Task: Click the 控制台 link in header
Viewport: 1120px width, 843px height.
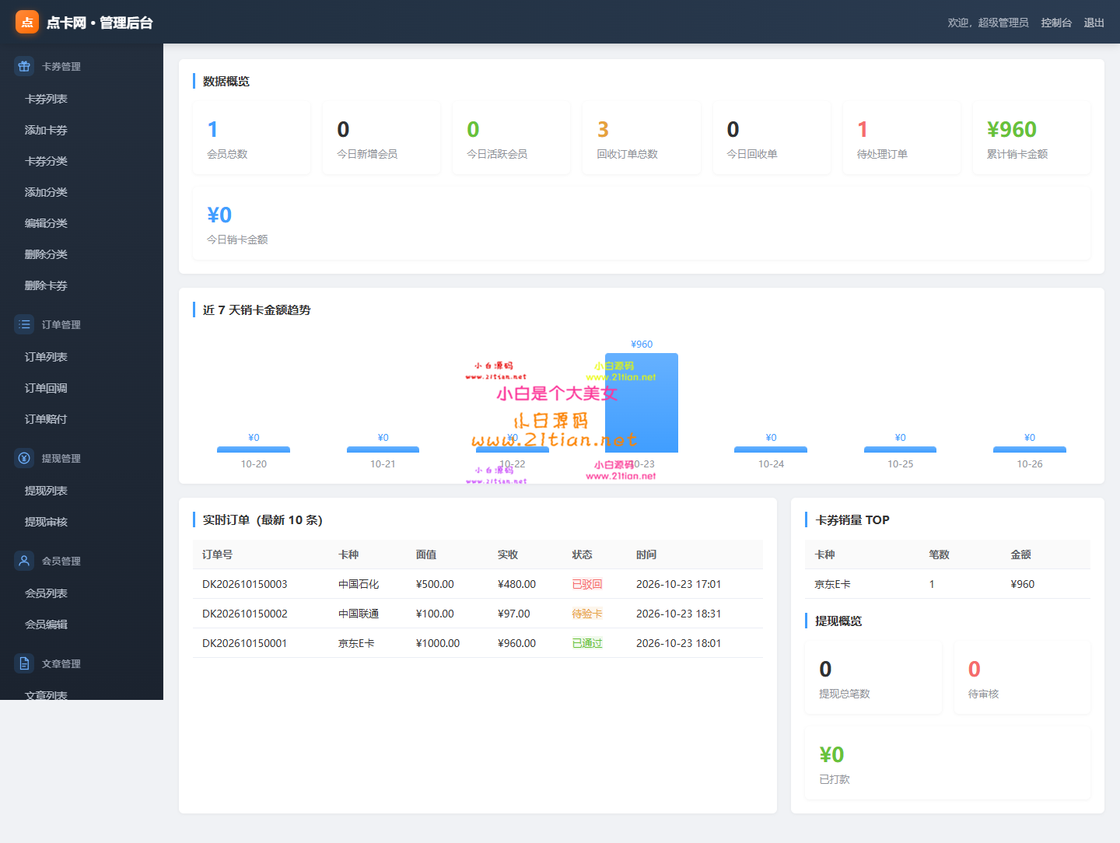Action: [x=1056, y=23]
